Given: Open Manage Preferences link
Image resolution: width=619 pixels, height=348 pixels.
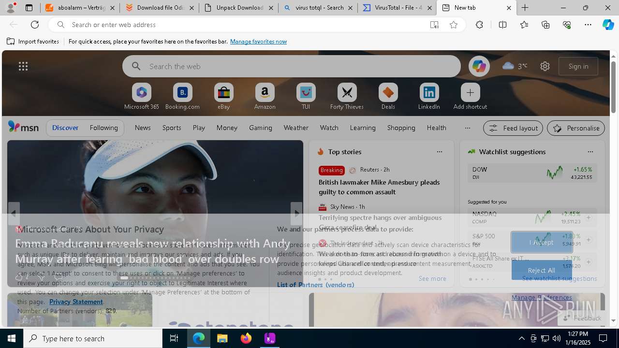Looking at the screenshot, I should (x=542, y=297).
